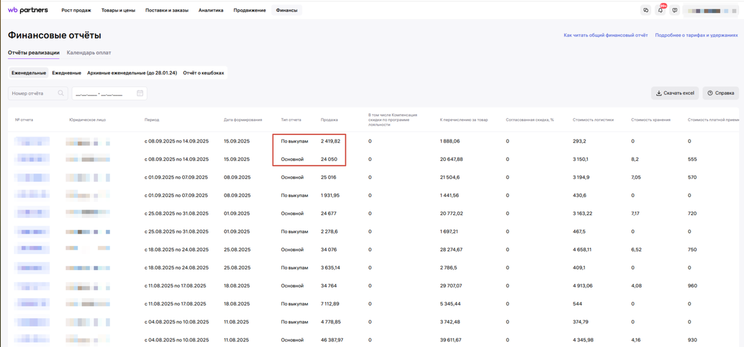744x347 pixels.
Task: Click the WB Partners logo
Action: point(28,10)
